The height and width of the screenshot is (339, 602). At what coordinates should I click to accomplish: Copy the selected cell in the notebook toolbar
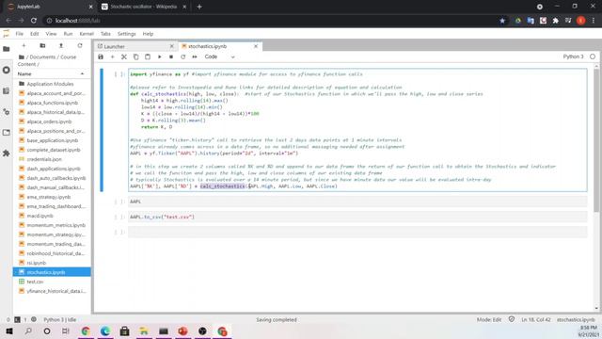tap(135, 56)
